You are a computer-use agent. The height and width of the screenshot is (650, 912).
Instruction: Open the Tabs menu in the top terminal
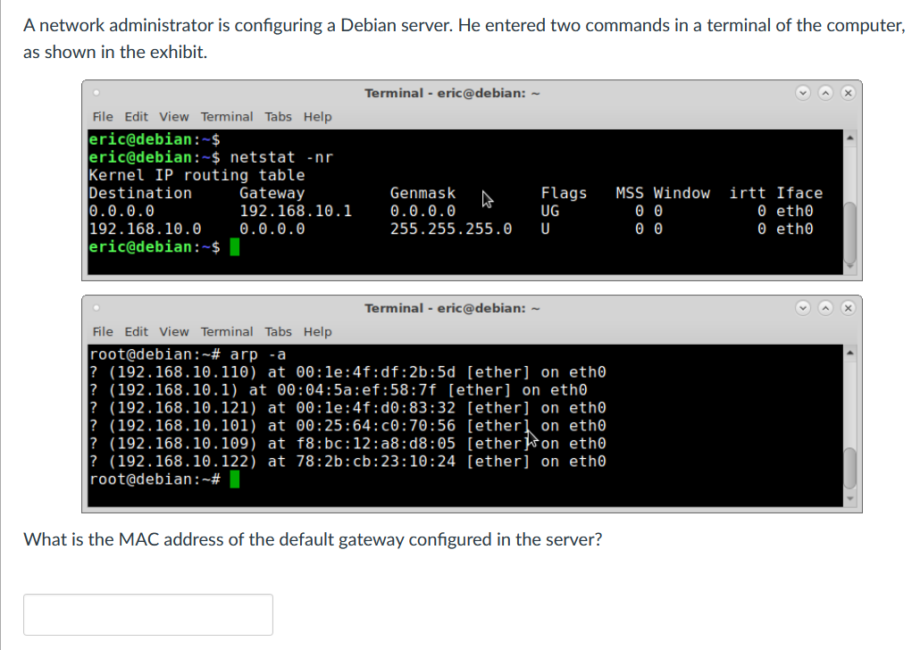(x=278, y=116)
